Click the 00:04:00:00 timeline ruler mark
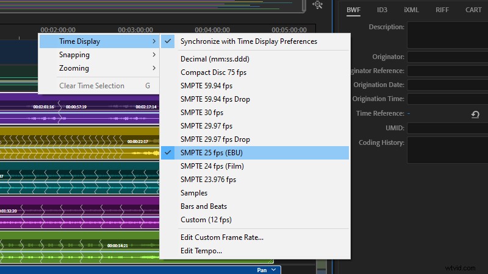The height and width of the screenshot is (274, 488). point(212,30)
